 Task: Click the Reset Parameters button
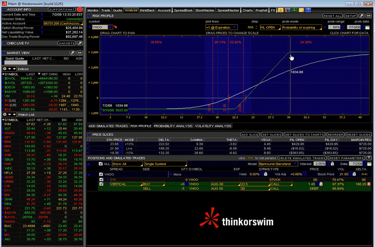coord(346,158)
